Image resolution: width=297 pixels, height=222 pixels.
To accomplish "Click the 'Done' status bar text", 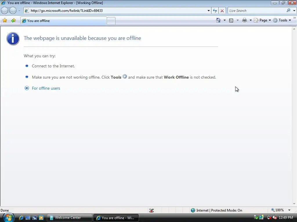I will point(5,210).
